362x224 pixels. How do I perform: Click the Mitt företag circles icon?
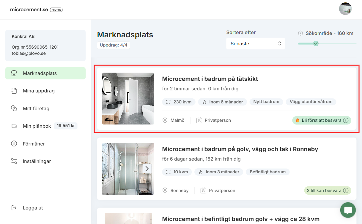point(14,108)
